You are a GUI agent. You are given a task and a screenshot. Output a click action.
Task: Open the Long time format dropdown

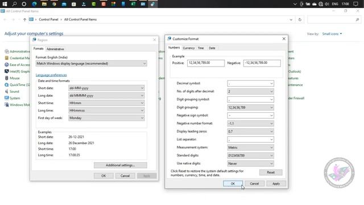pos(106,110)
